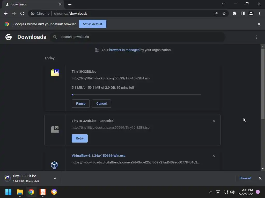Click the active Tiny10-32Bit.iso file icon

(55, 72)
